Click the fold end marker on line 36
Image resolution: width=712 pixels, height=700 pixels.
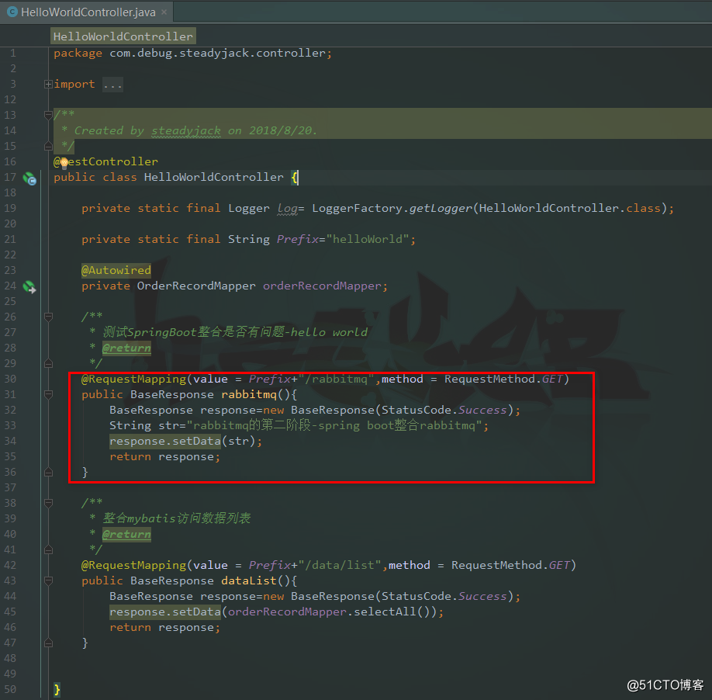click(x=48, y=472)
